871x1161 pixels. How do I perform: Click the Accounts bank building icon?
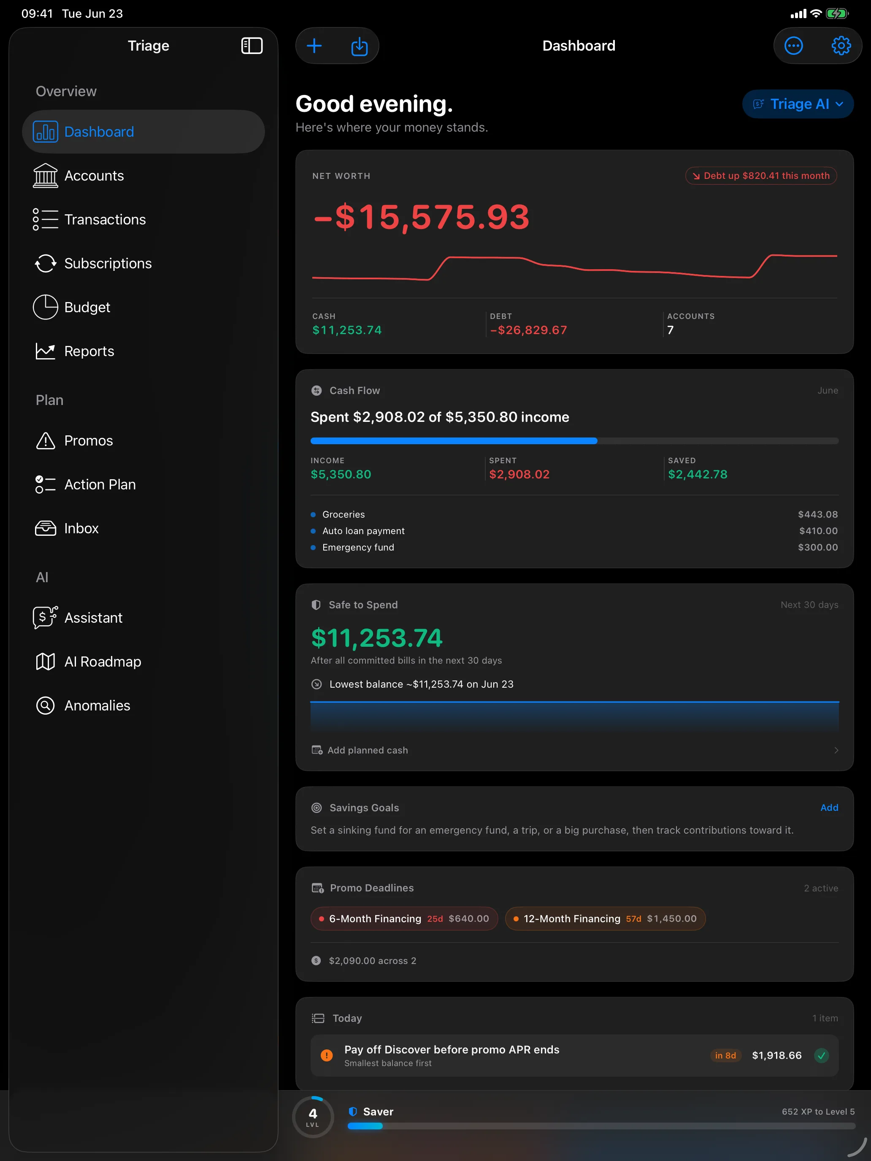coord(45,175)
